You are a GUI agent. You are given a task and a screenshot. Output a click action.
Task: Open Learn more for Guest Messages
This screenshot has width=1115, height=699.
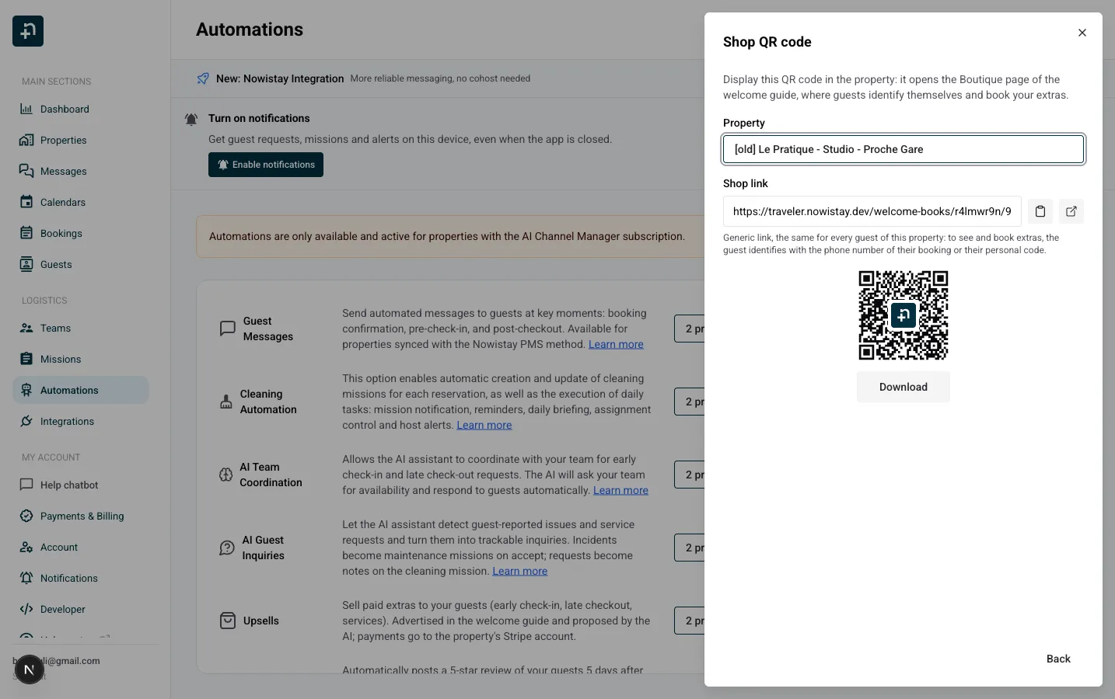[x=616, y=344]
